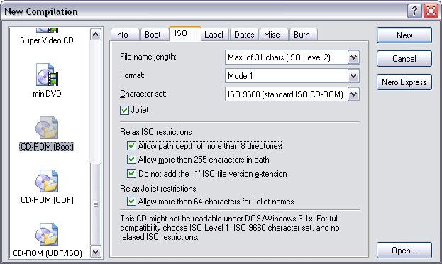The image size is (442, 264).
Task: Choose the CD-ROM (UDF/ISO) compilation icon
Action: coord(47,234)
